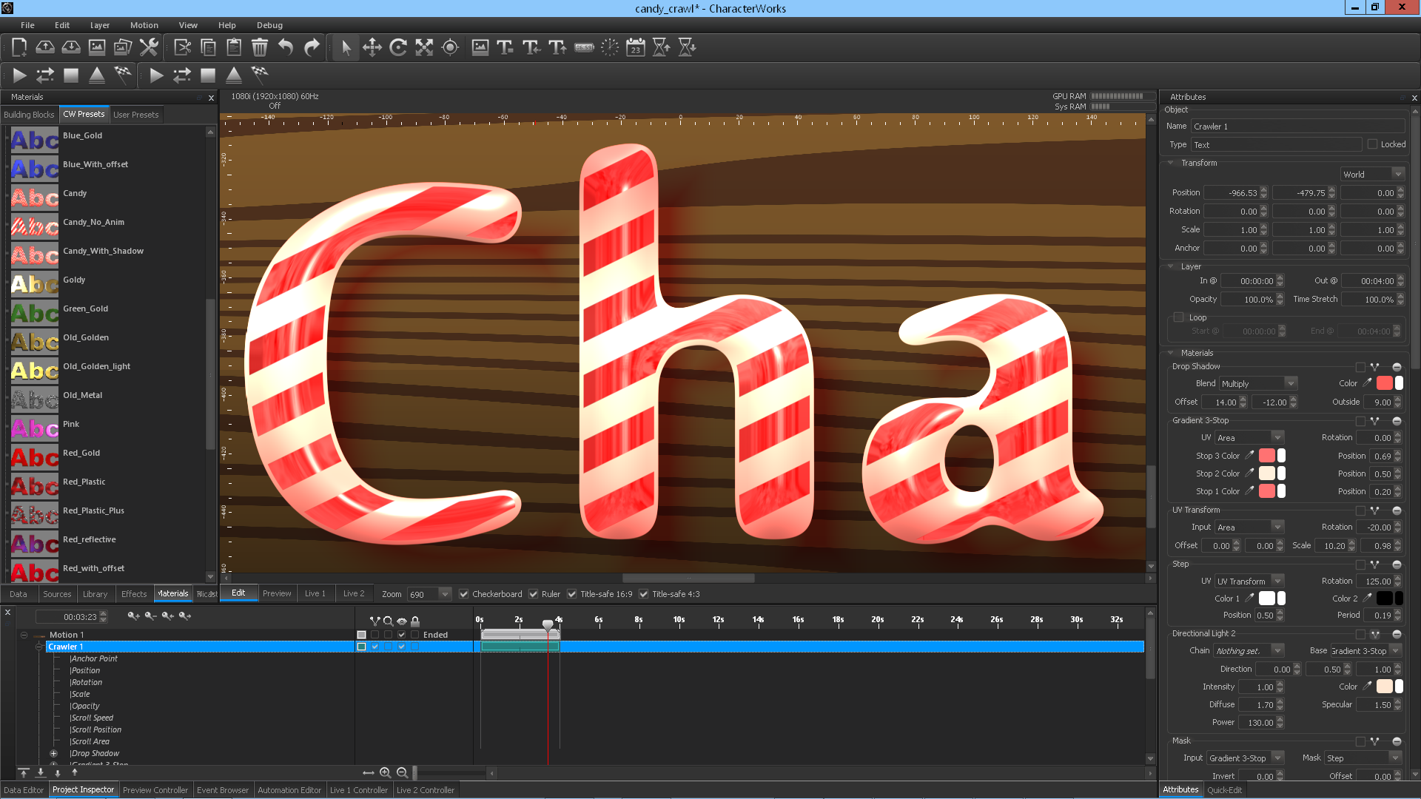Open the Event Browser tab
The image size is (1421, 799).
[x=222, y=790]
